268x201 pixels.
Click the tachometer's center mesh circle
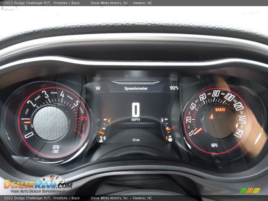pos(51,123)
